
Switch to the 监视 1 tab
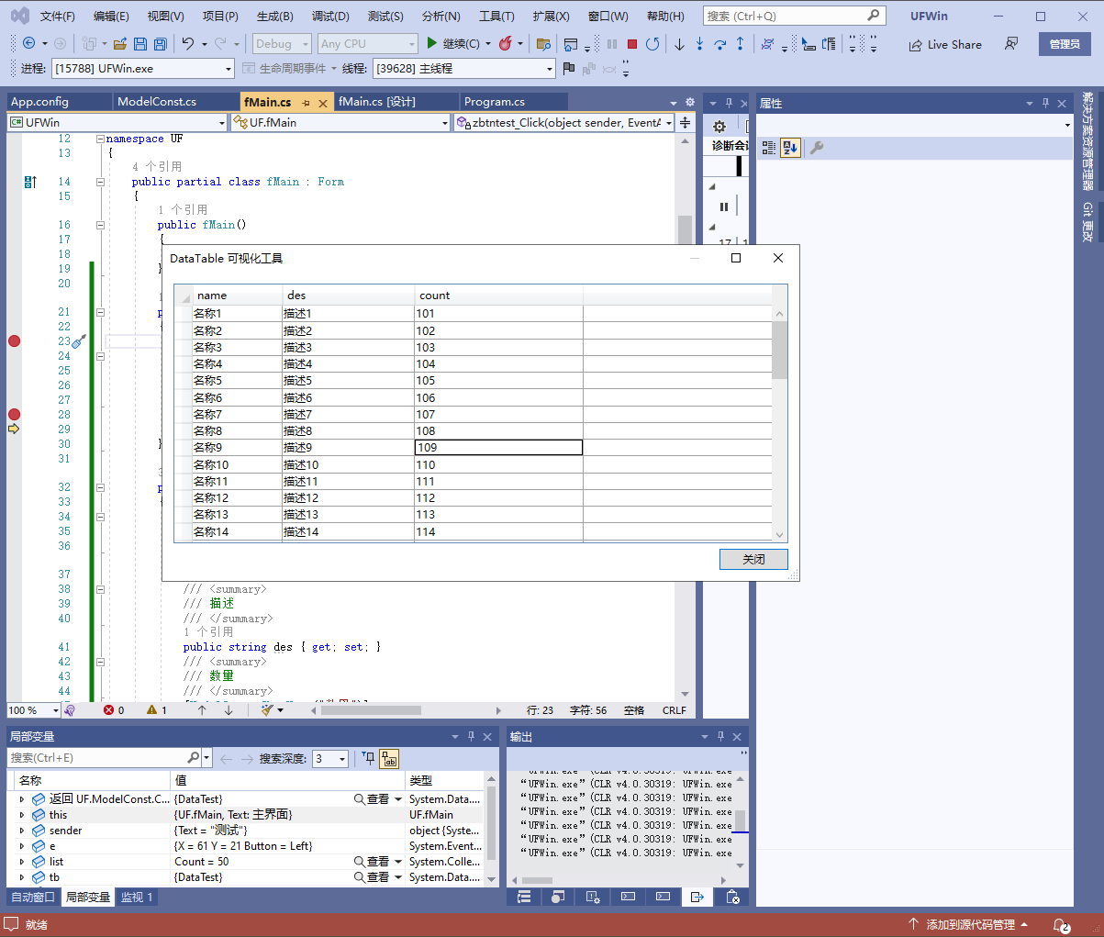[137, 897]
